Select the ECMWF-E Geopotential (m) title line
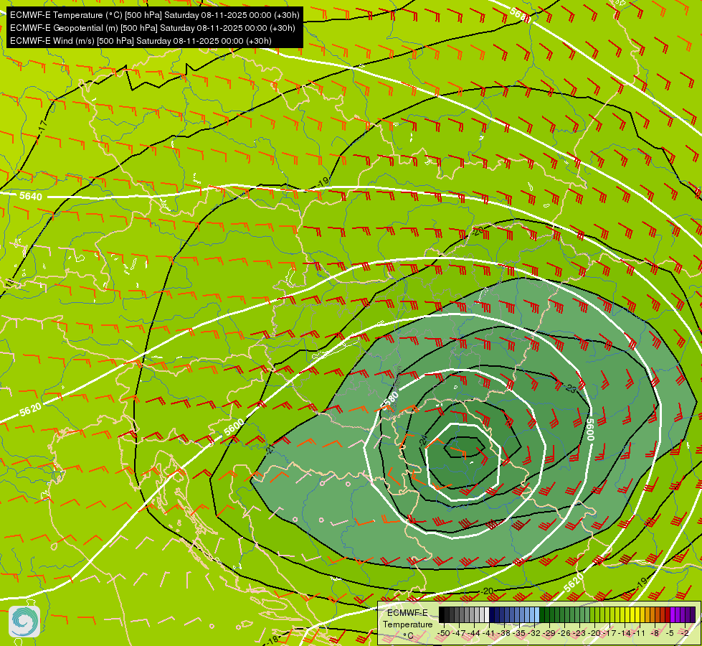702x646 pixels. [152, 28]
